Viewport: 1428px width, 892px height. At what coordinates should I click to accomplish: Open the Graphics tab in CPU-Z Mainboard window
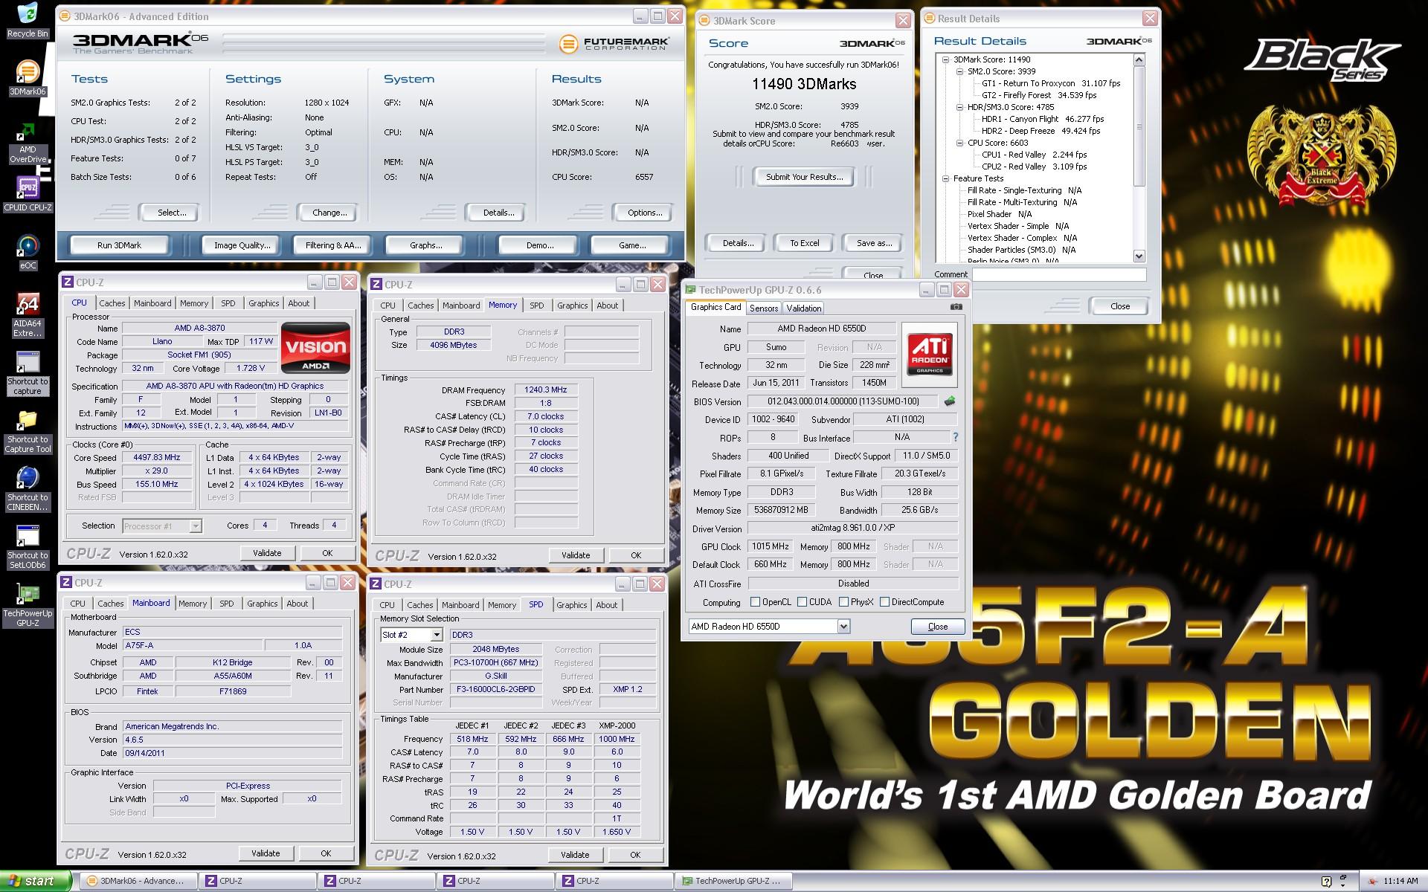click(x=262, y=604)
